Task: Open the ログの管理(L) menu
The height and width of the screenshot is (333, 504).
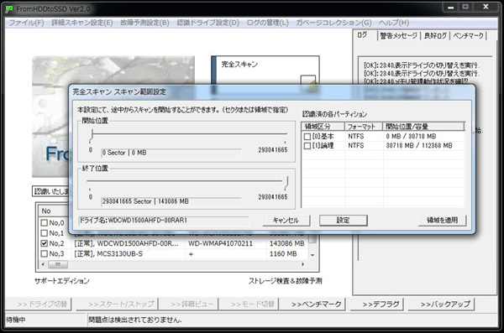Action: point(267,23)
